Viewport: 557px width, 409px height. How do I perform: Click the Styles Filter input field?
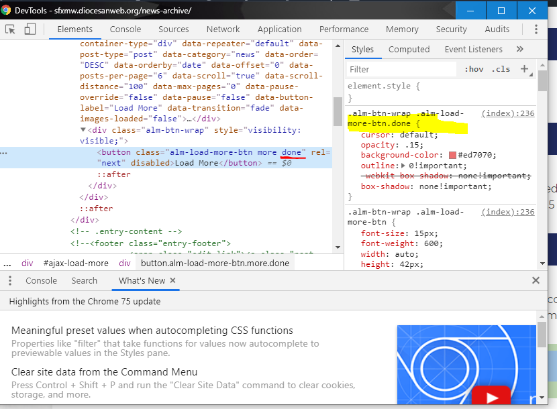coord(401,69)
